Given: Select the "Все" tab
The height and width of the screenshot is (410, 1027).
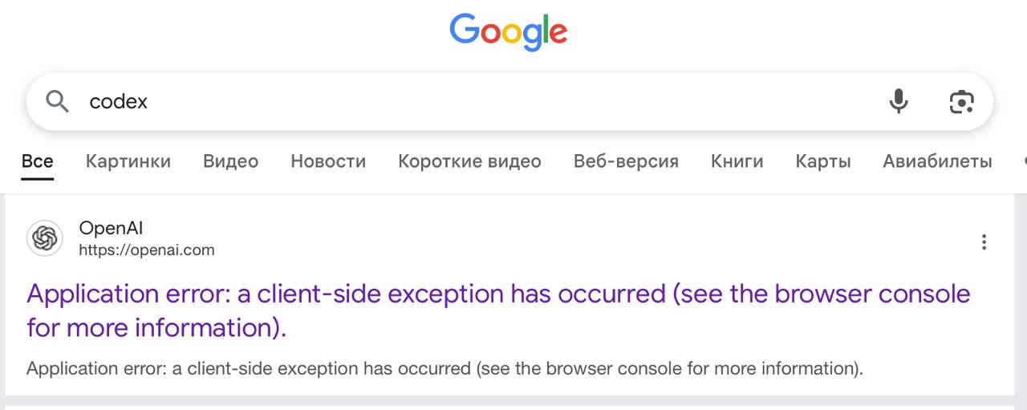Looking at the screenshot, I should coord(37,161).
